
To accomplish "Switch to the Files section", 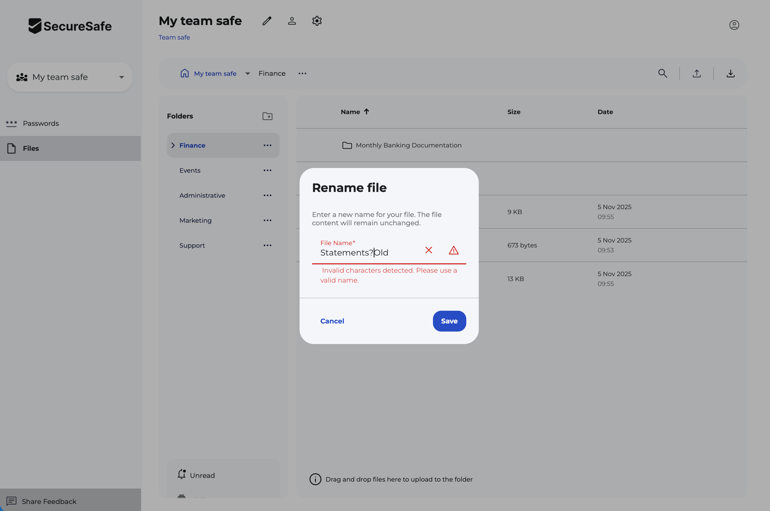I will click(31, 148).
